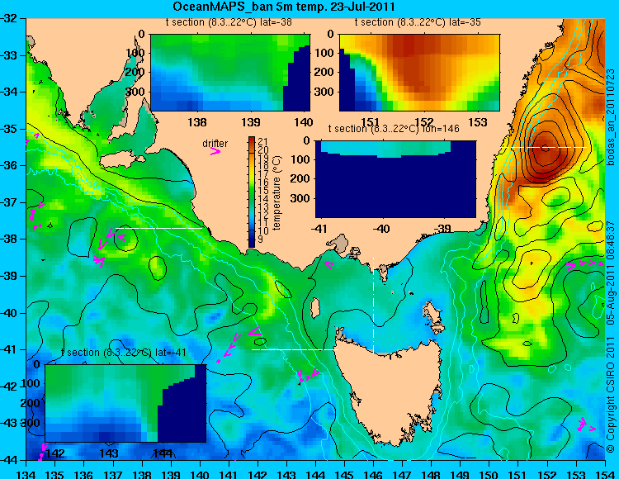Click the latitude tick label -44
This screenshot has height=479, width=619.
tap(8, 460)
